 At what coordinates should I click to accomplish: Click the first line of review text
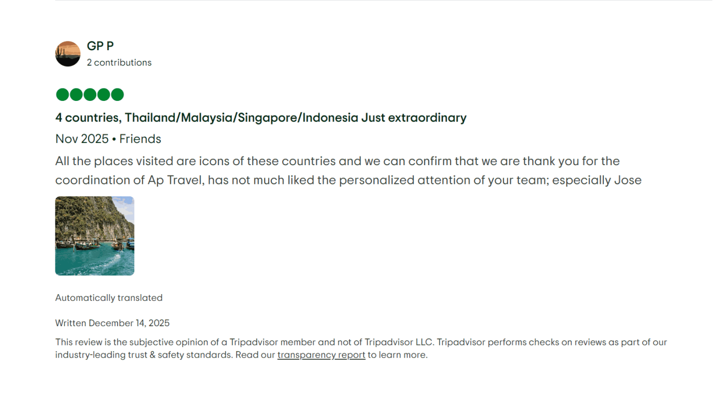tap(337, 161)
